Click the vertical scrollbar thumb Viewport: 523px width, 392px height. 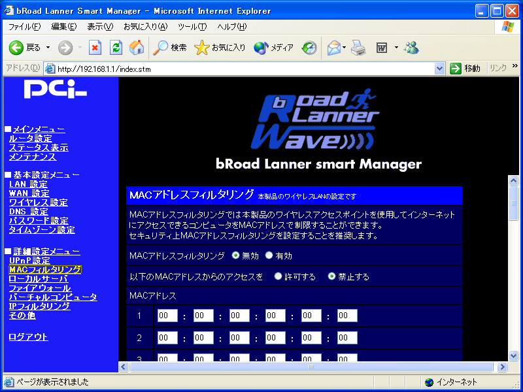click(513, 203)
